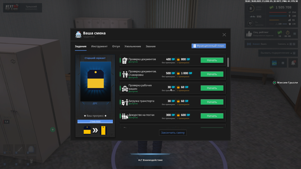
Task: Click the police car icon beside Ваша смена
Action: (78, 35)
